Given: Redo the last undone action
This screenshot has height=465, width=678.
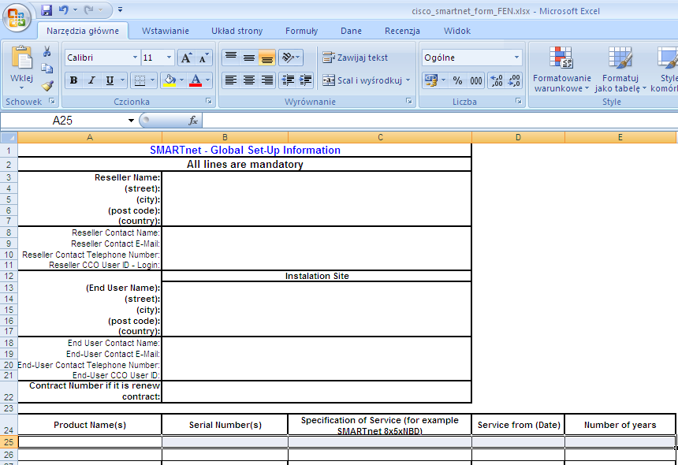Looking at the screenshot, I should pos(89,9).
